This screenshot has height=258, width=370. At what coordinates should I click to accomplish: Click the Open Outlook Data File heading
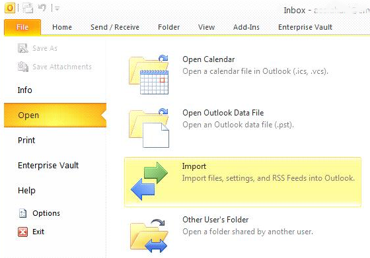pos(223,113)
